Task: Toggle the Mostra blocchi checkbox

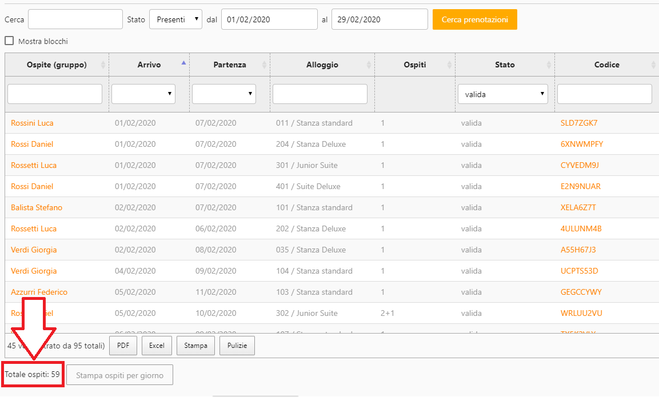Action: coord(9,41)
